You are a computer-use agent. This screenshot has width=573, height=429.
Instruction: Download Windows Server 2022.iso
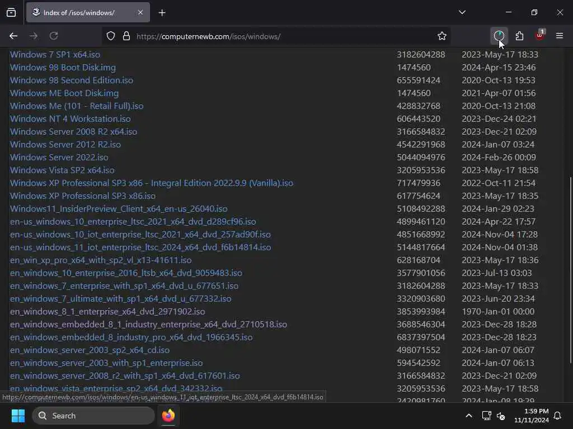coord(59,157)
